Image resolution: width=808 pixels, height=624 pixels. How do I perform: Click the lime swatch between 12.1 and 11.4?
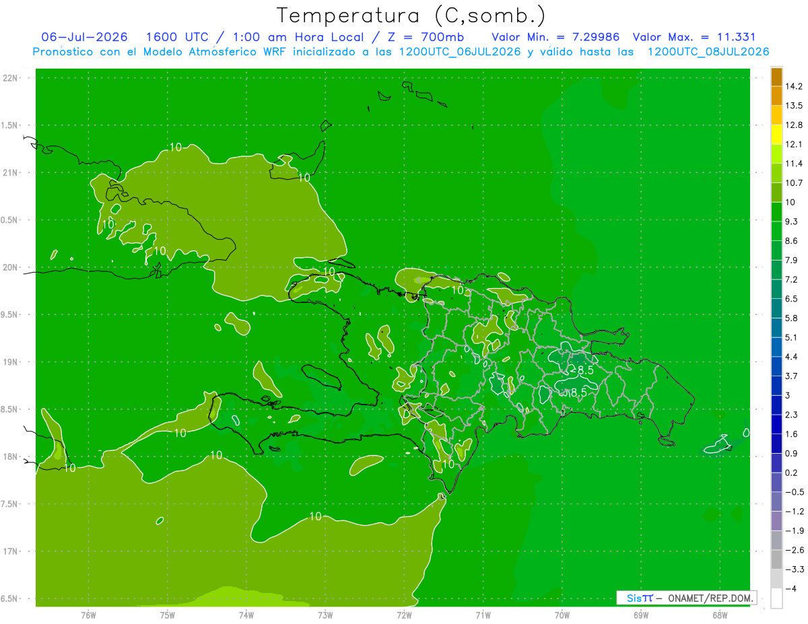776,154
